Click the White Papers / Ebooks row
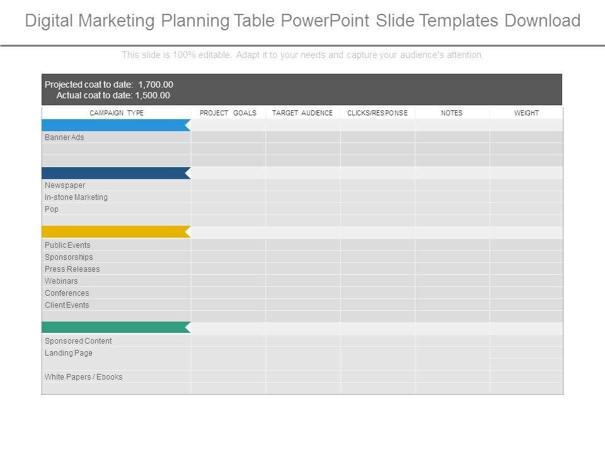605x454 pixels. pyautogui.click(x=84, y=377)
